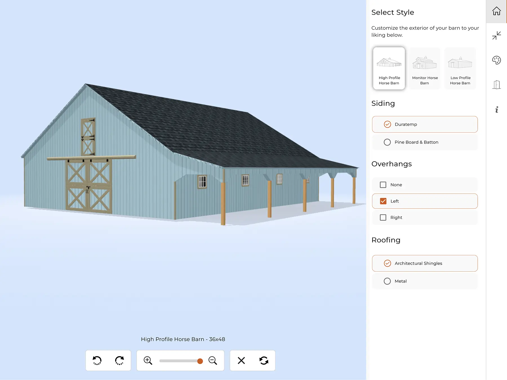Select the Duratemp siding option

(x=387, y=124)
